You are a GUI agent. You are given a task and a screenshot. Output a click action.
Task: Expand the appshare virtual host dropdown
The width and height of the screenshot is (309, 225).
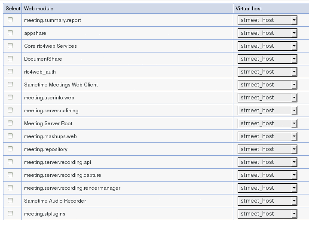tap(267, 33)
